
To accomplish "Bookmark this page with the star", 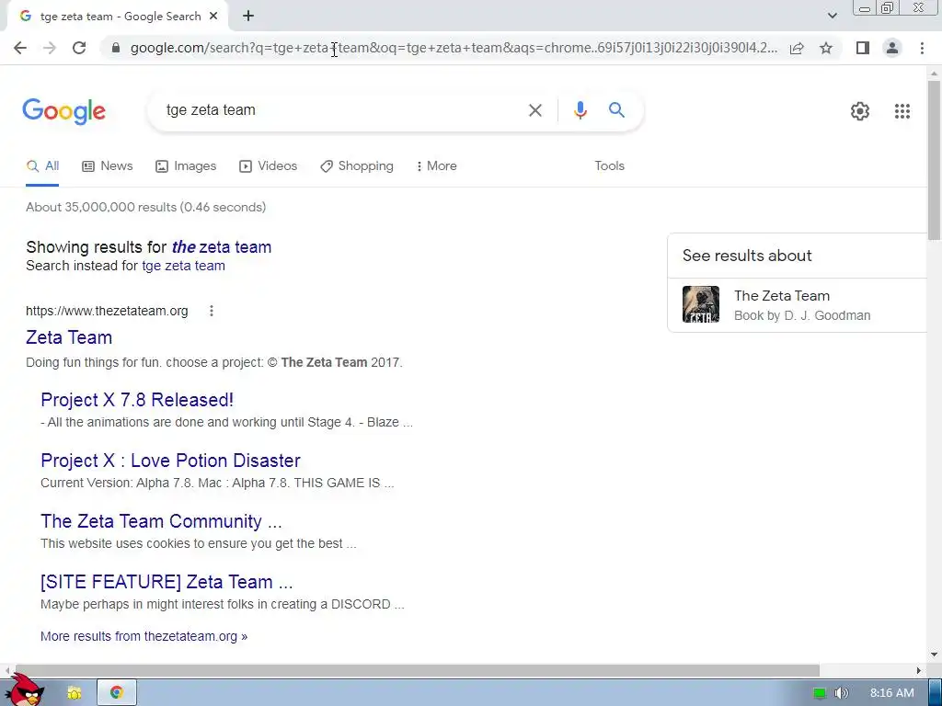I will point(826,48).
